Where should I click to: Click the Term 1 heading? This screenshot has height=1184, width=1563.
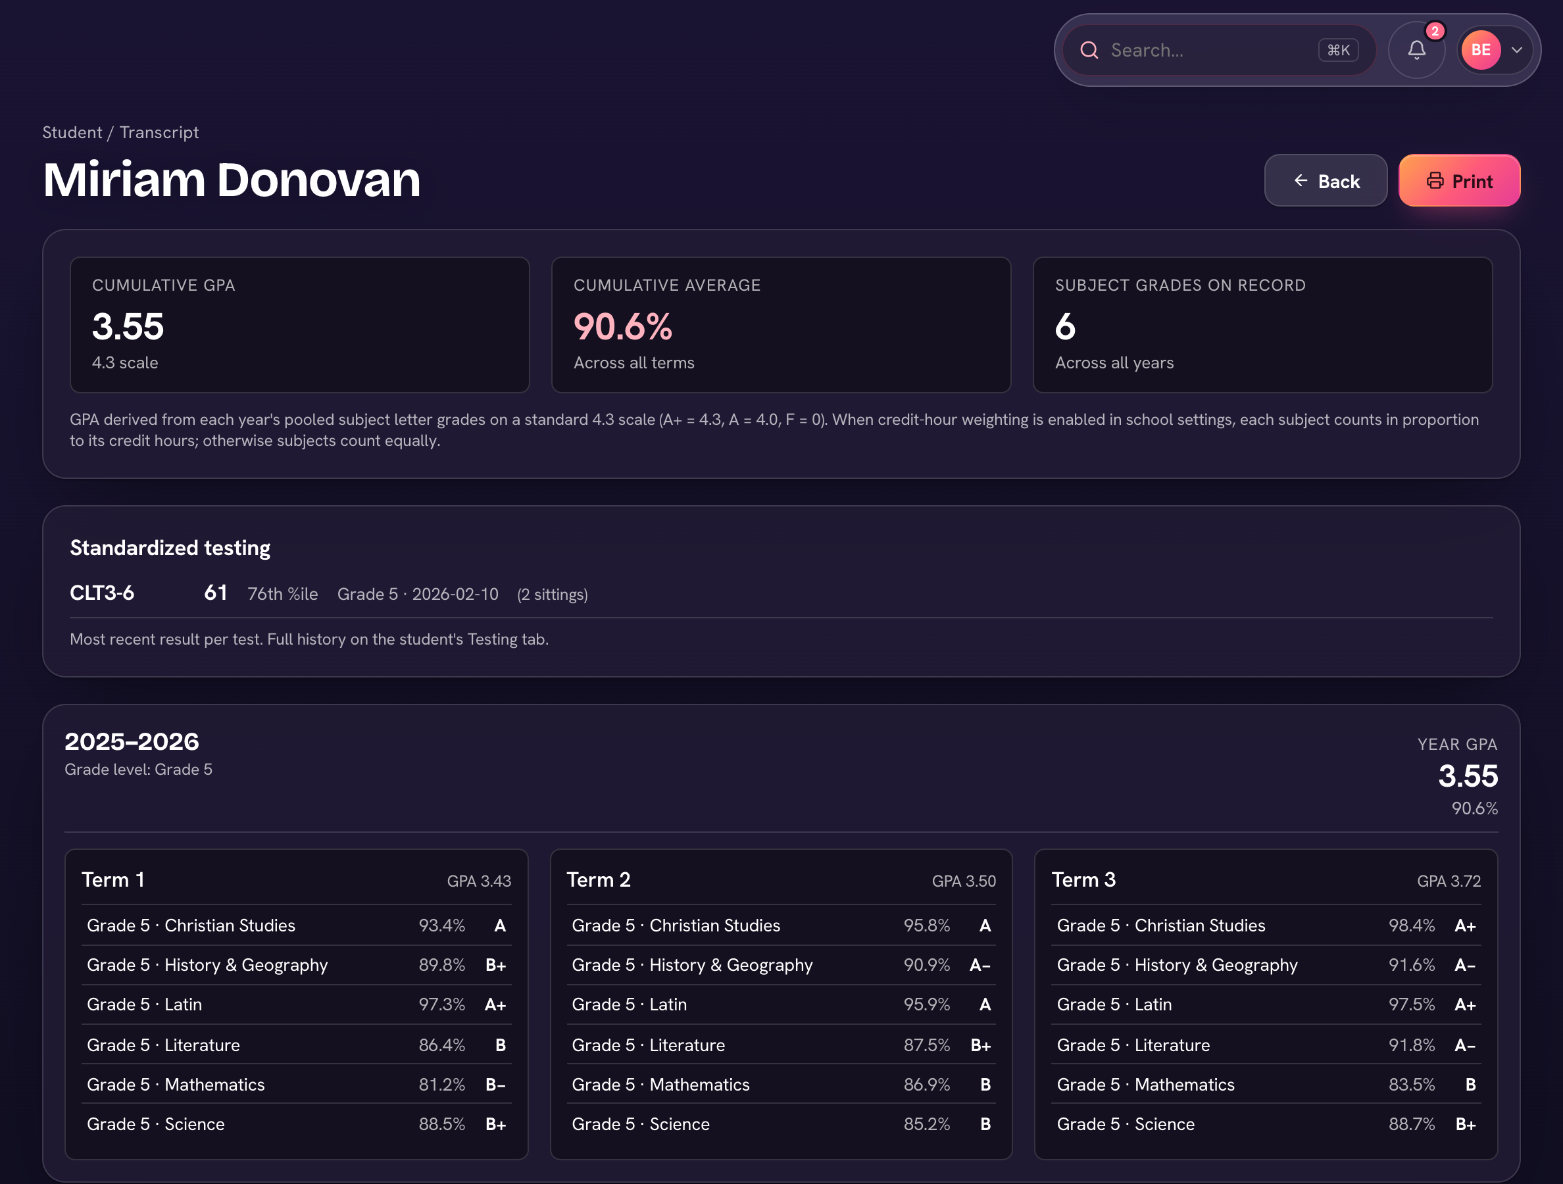point(113,879)
